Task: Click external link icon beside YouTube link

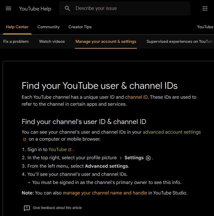Action: click(x=70, y=150)
